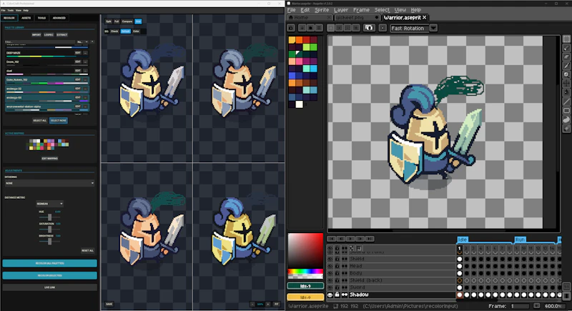Viewport: 572px width, 311px height.
Task: Click the Home tab house icon
Action: 291,17
